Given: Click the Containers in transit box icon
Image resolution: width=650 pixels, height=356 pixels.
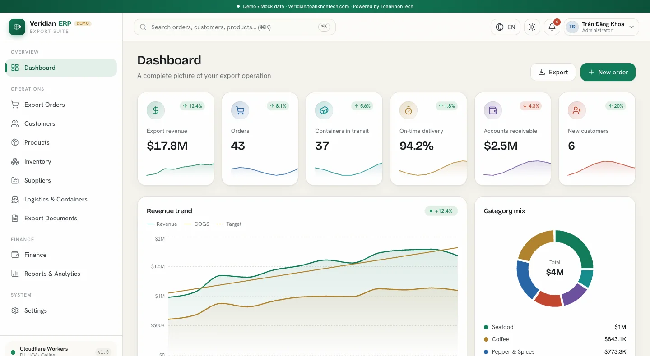Looking at the screenshot, I should (x=324, y=110).
